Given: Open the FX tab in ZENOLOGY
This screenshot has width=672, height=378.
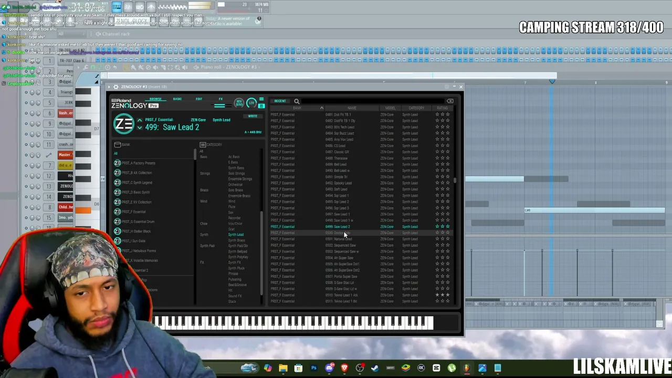Looking at the screenshot, I should pos(220,99).
